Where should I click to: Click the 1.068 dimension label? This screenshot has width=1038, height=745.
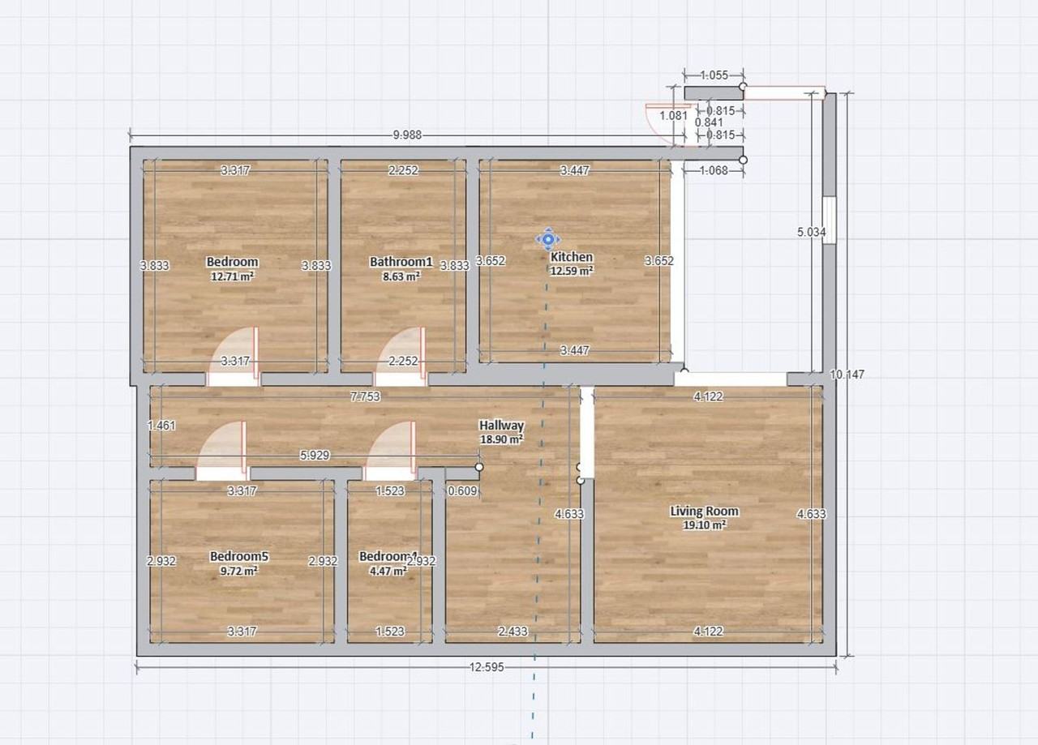714,170
